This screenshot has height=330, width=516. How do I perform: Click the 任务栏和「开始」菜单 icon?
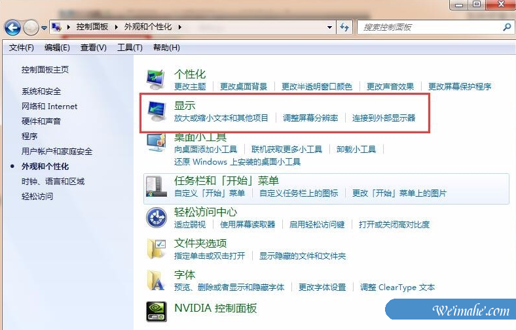click(x=157, y=186)
